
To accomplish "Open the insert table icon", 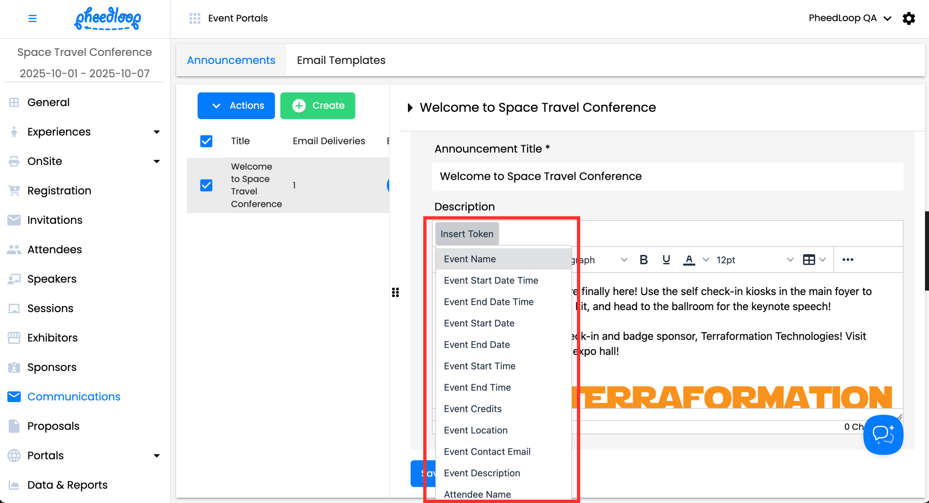I will point(809,260).
